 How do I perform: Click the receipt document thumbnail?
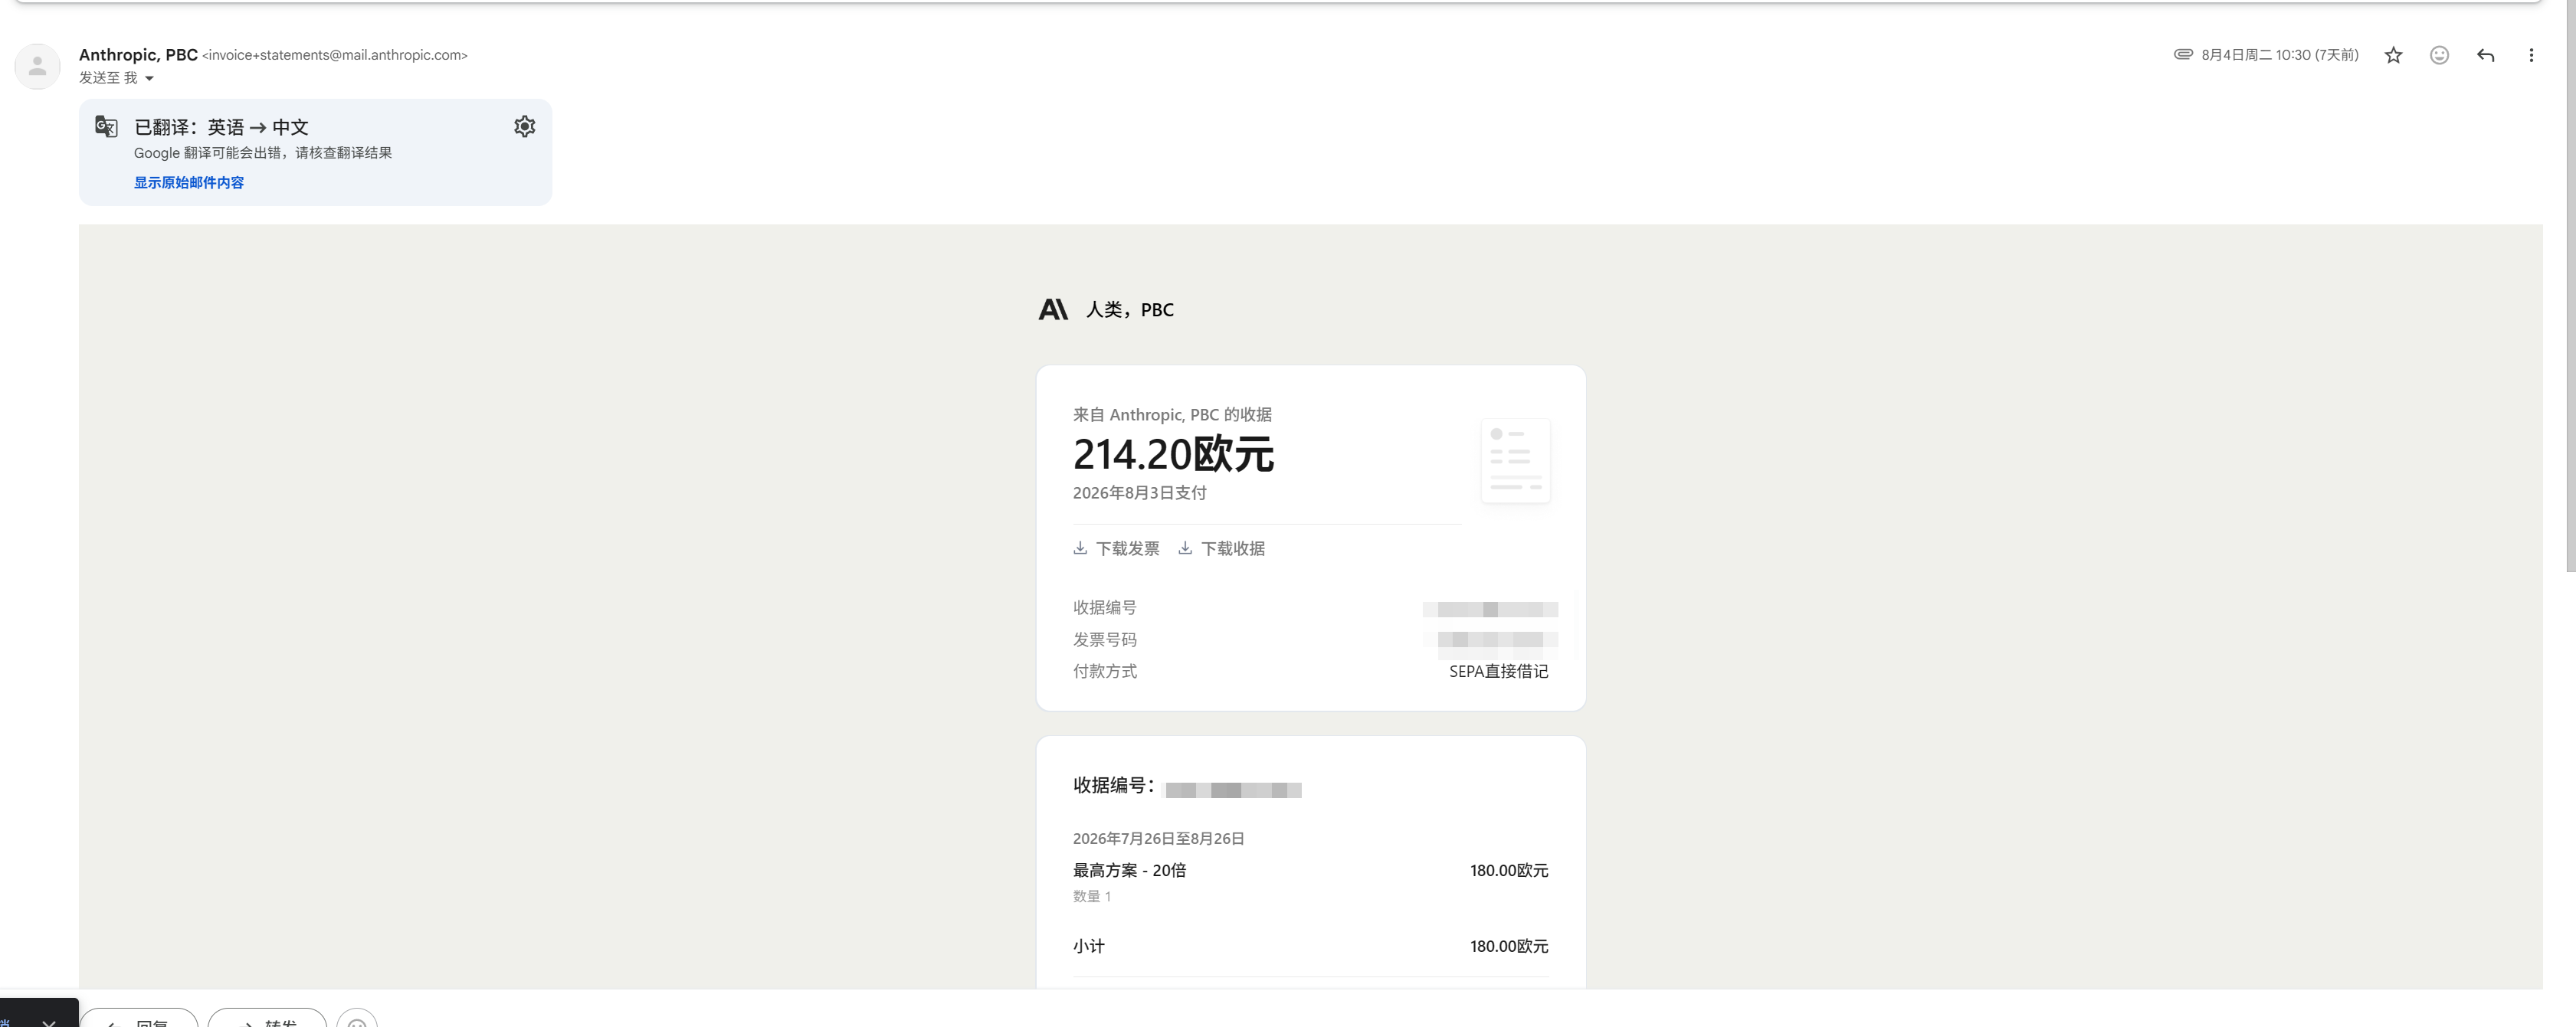pyautogui.click(x=1515, y=460)
